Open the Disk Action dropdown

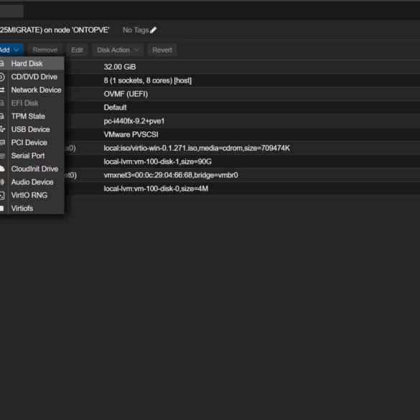pyautogui.click(x=118, y=50)
